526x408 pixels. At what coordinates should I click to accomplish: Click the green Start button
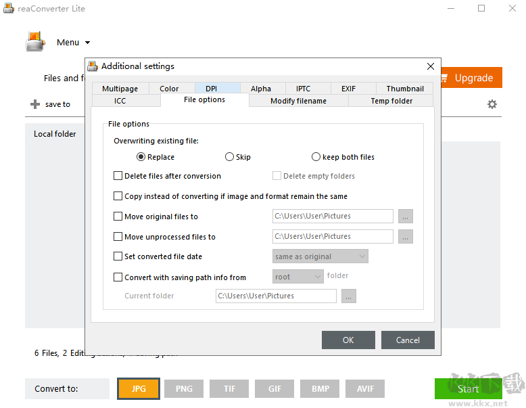(x=469, y=389)
